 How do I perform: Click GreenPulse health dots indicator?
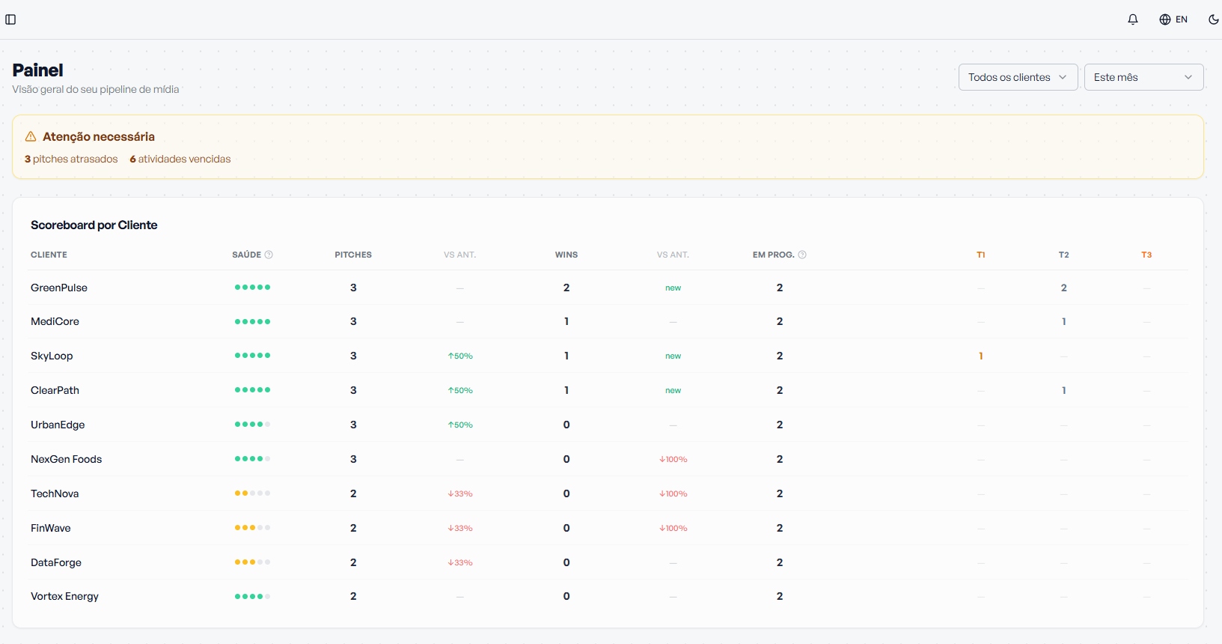pyautogui.click(x=252, y=288)
